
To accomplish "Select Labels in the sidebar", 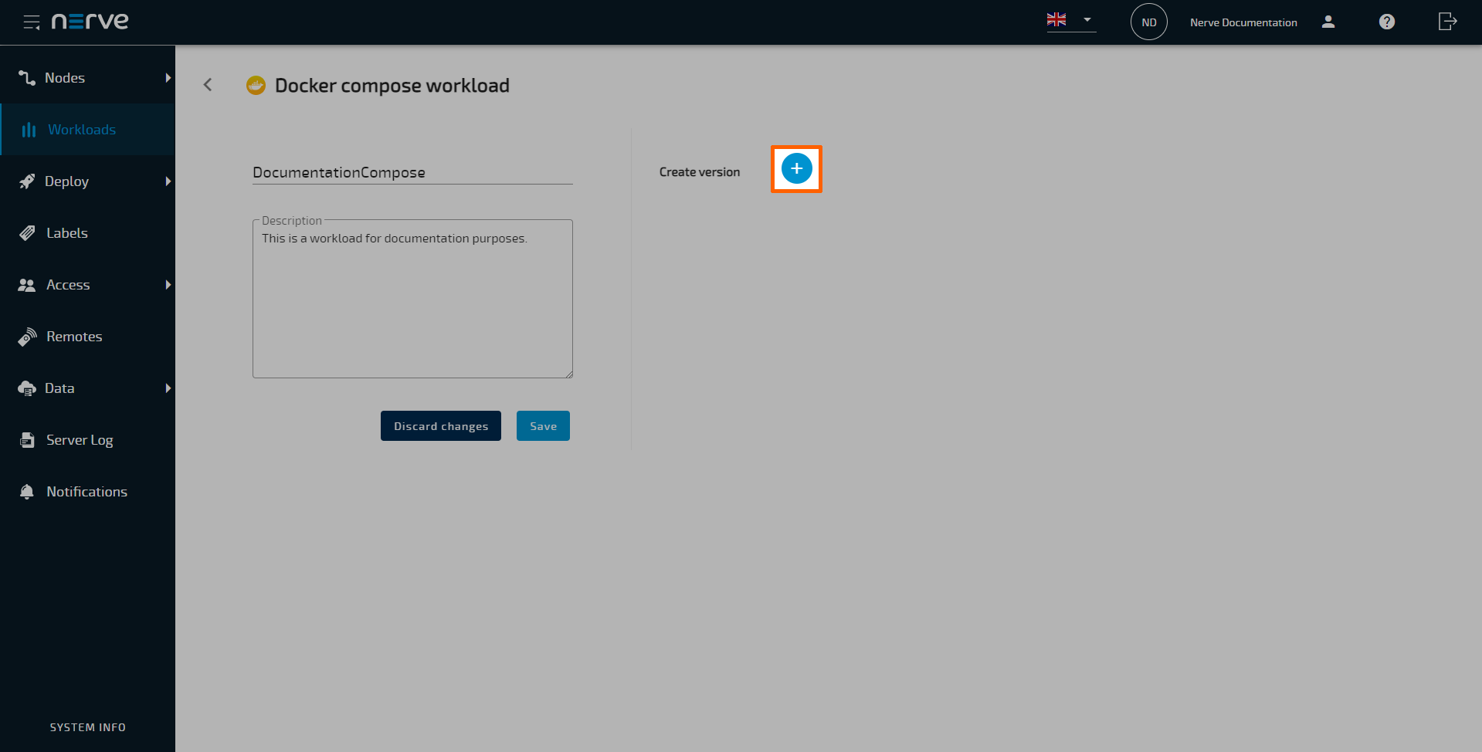I will (67, 233).
